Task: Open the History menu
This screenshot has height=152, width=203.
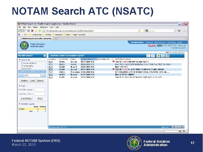Action: pos(36,27)
